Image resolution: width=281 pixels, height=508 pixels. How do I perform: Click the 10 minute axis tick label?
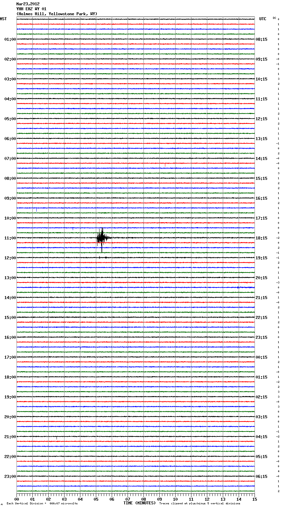pyautogui.click(x=176, y=499)
